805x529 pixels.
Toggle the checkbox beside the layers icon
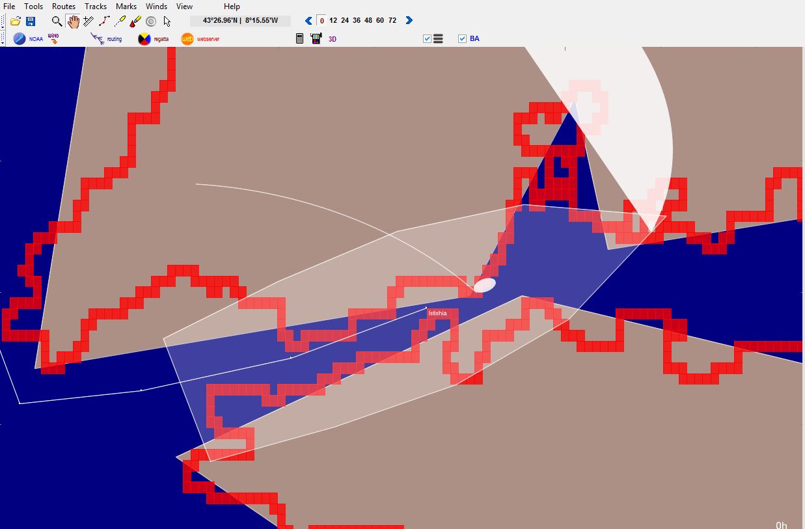427,39
